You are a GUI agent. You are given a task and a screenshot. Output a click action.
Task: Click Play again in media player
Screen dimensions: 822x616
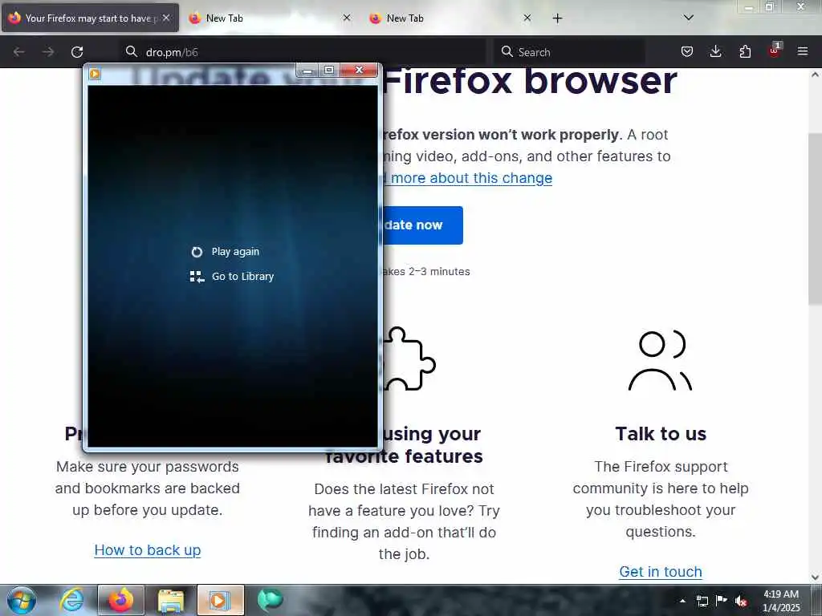(225, 252)
